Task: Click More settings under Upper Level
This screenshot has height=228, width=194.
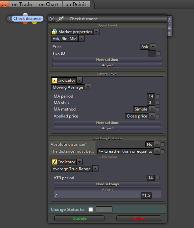Action: [x=107, y=60]
